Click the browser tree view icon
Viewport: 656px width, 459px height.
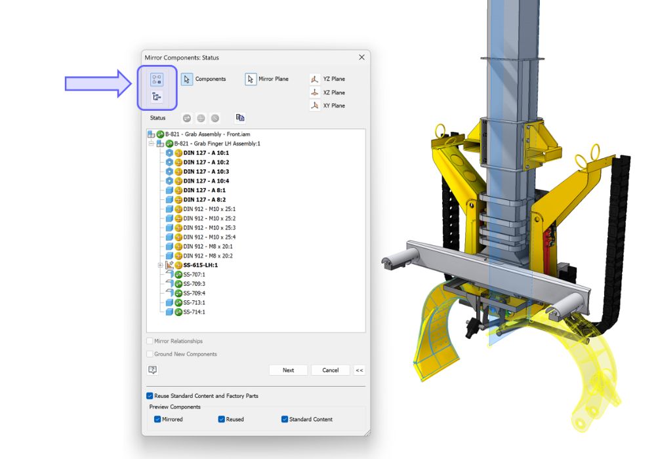156,97
